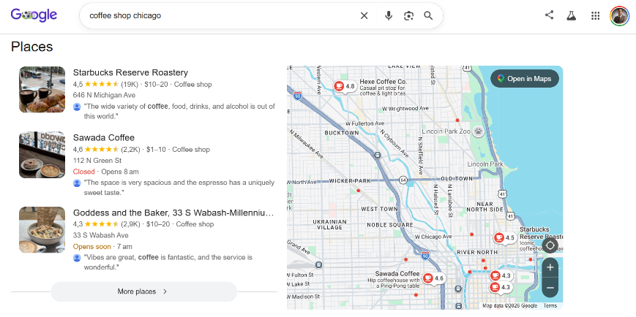Click the magnifier search icon
Image resolution: width=636 pixels, height=317 pixels.
tap(428, 16)
